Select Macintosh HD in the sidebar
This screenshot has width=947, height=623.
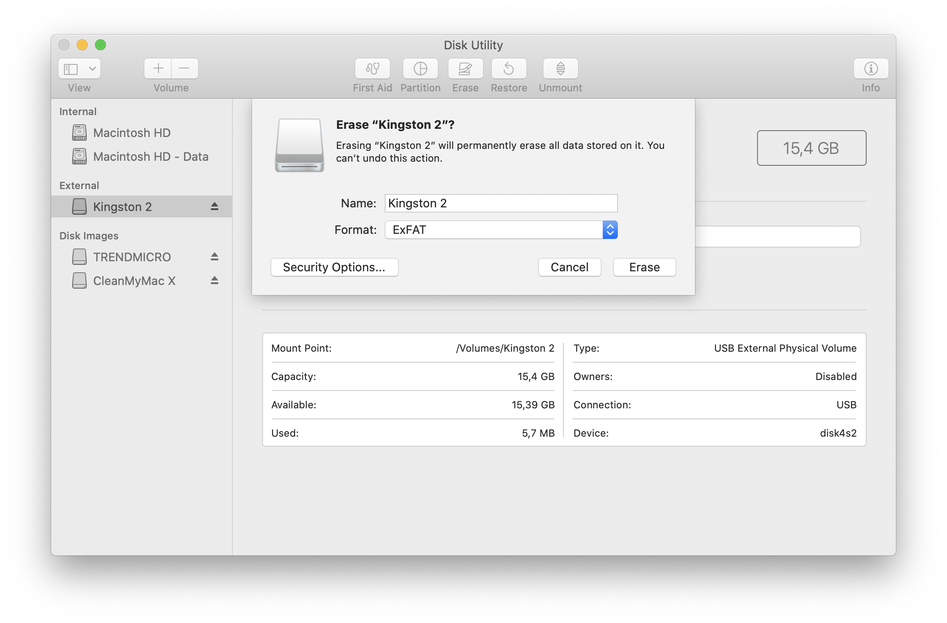click(x=132, y=132)
